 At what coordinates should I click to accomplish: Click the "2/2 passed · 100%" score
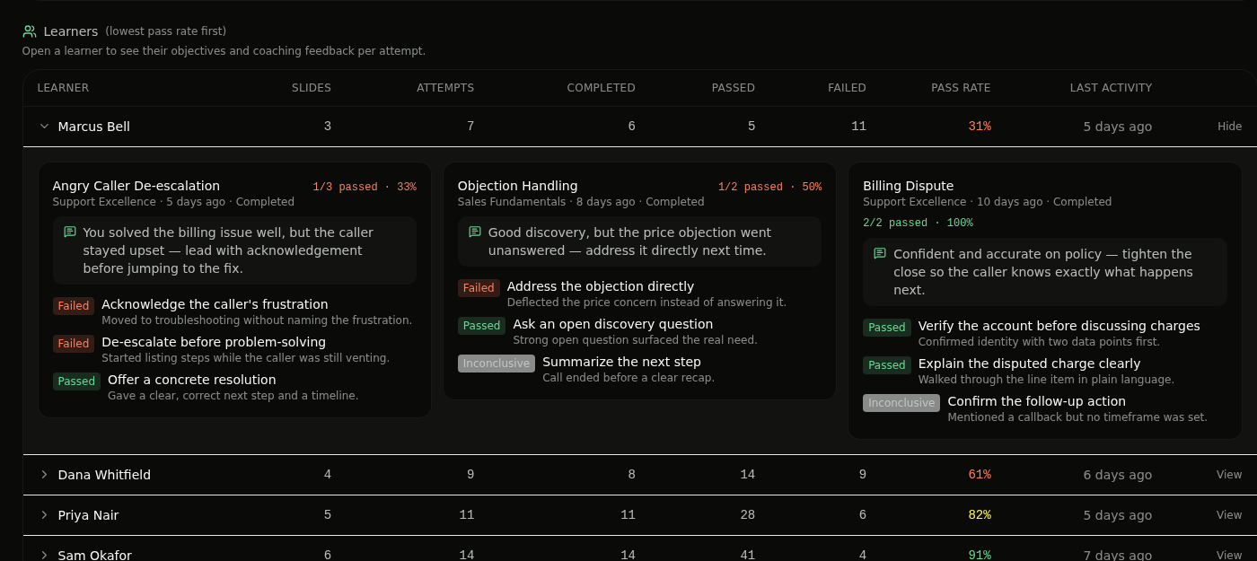(918, 223)
